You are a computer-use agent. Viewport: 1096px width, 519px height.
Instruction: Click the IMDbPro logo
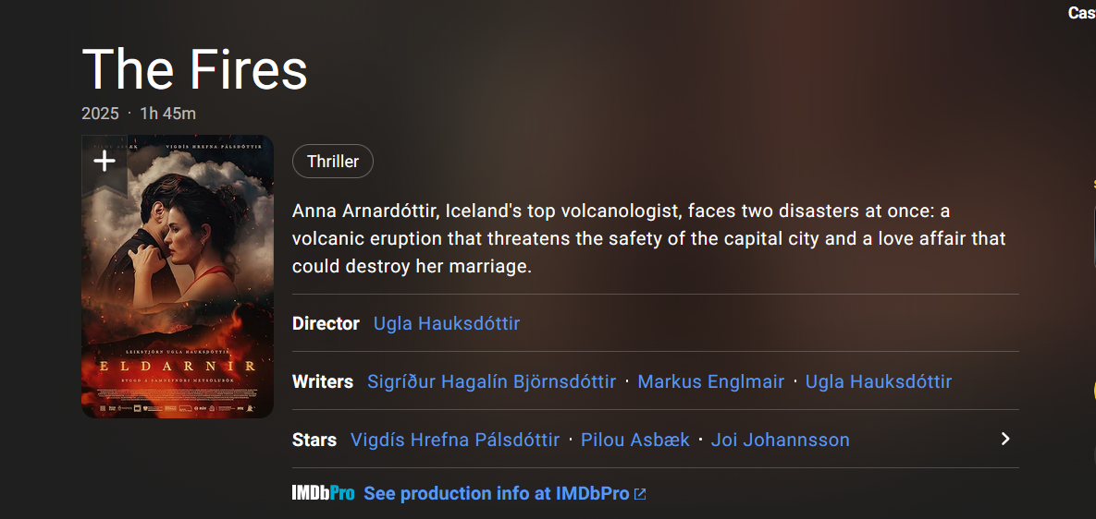(x=323, y=493)
